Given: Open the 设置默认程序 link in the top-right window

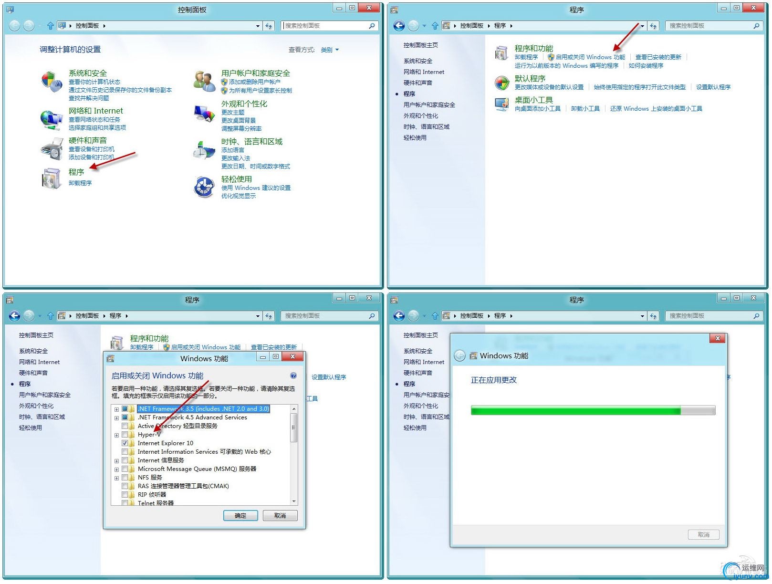Looking at the screenshot, I should coord(713,87).
